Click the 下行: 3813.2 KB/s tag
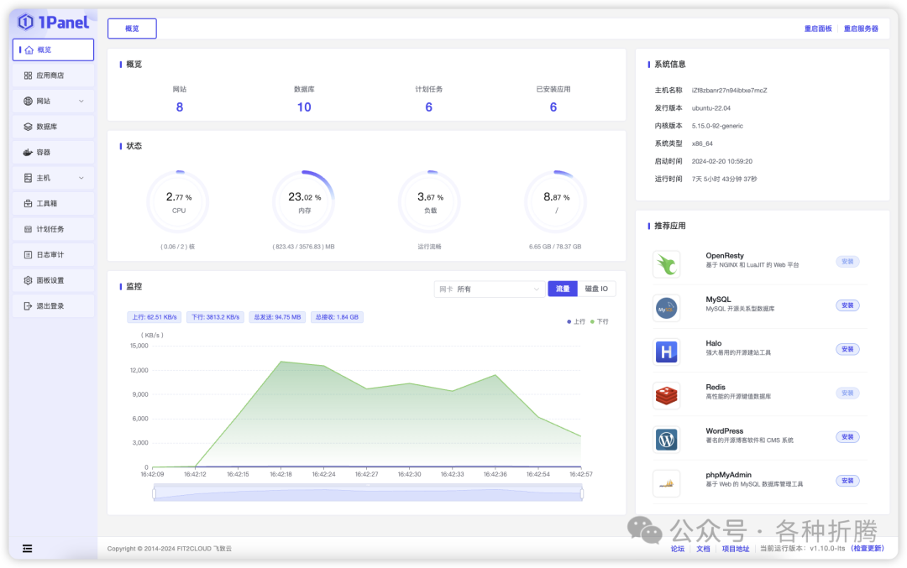The width and height of the screenshot is (907, 568). (216, 317)
